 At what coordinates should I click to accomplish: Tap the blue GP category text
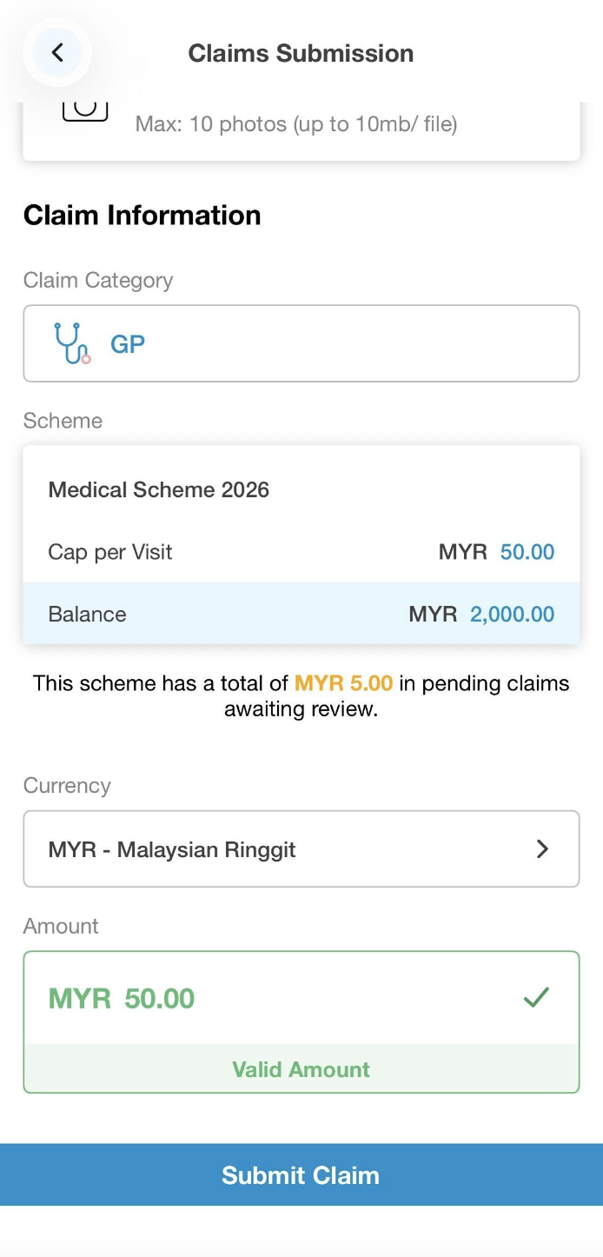[128, 344]
